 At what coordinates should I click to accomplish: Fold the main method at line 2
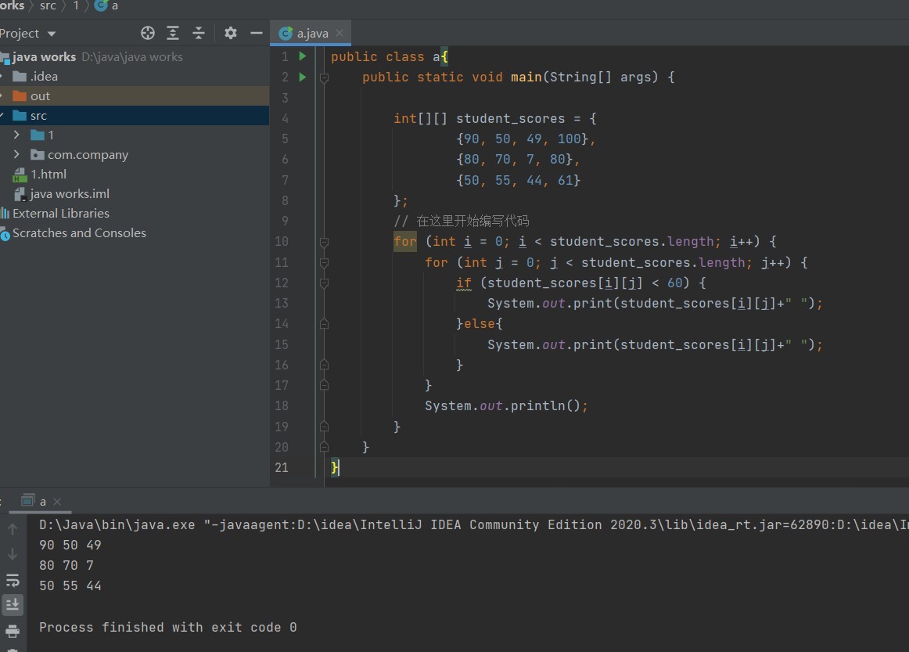324,77
